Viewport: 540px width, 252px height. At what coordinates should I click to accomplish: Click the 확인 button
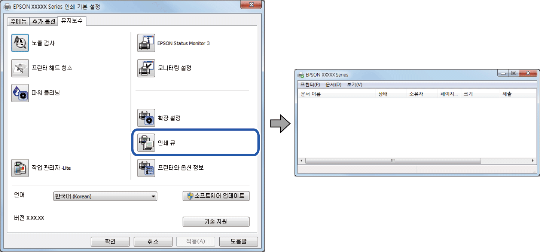click(110, 242)
